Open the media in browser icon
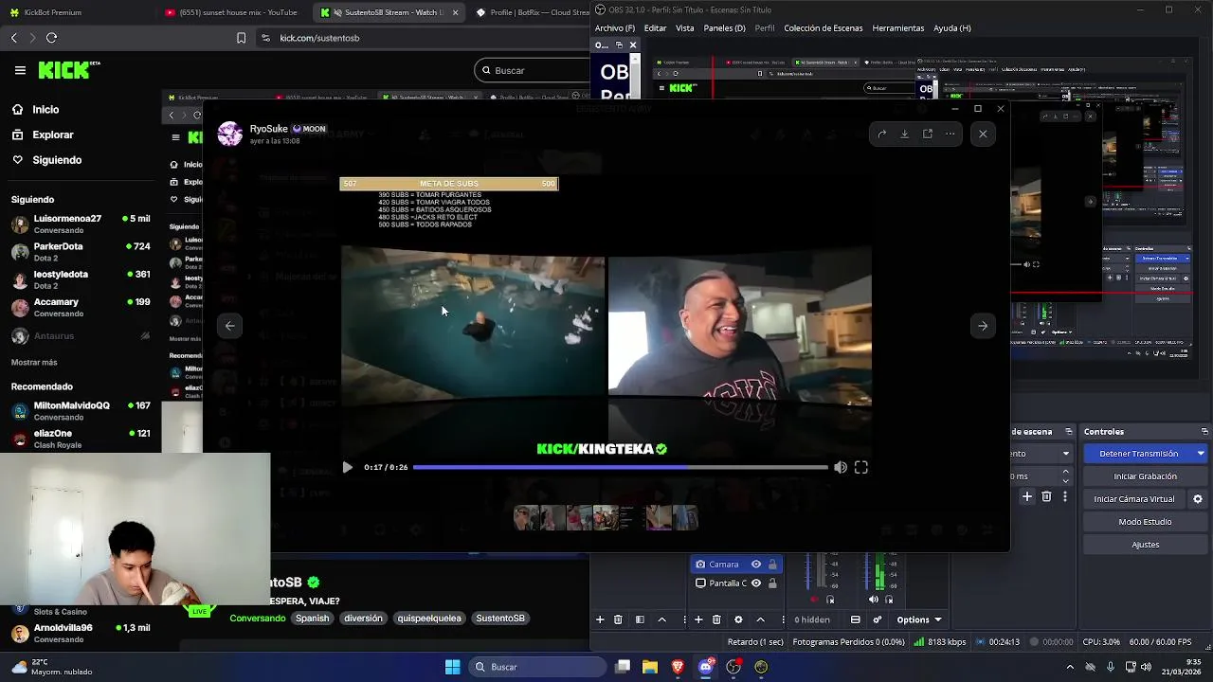 (x=928, y=134)
